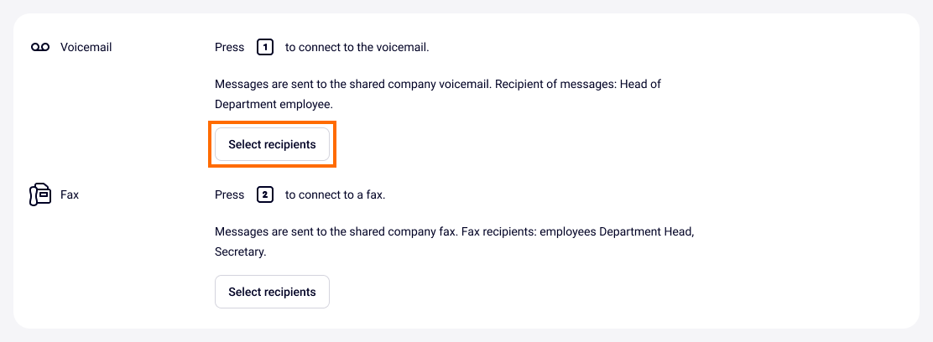The height and width of the screenshot is (342, 933).
Task: Click the fax machine icon
Action: (40, 195)
